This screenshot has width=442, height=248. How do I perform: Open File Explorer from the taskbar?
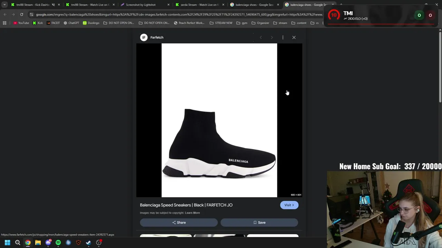point(38,242)
